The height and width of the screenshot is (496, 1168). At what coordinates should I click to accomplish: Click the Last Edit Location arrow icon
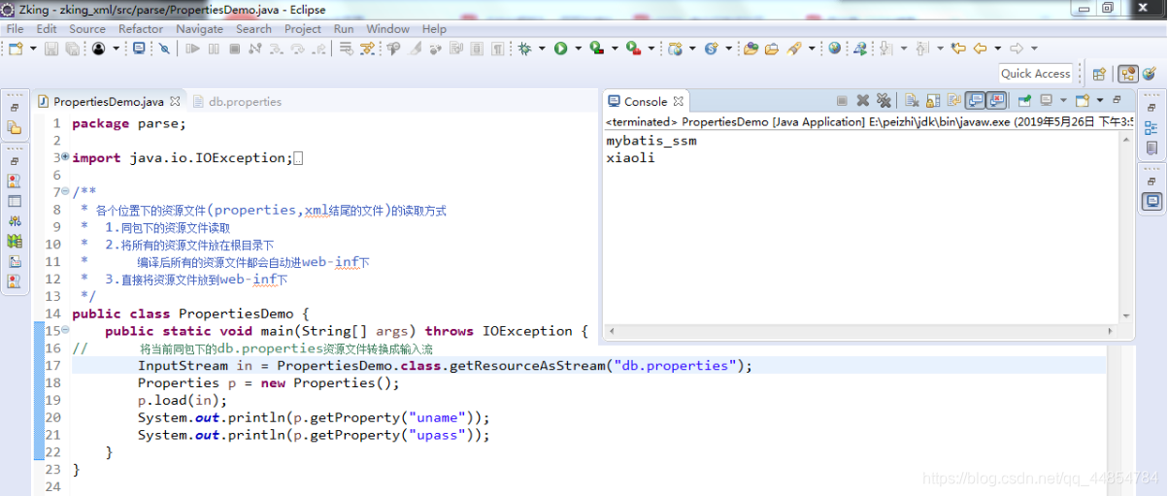coord(958,49)
